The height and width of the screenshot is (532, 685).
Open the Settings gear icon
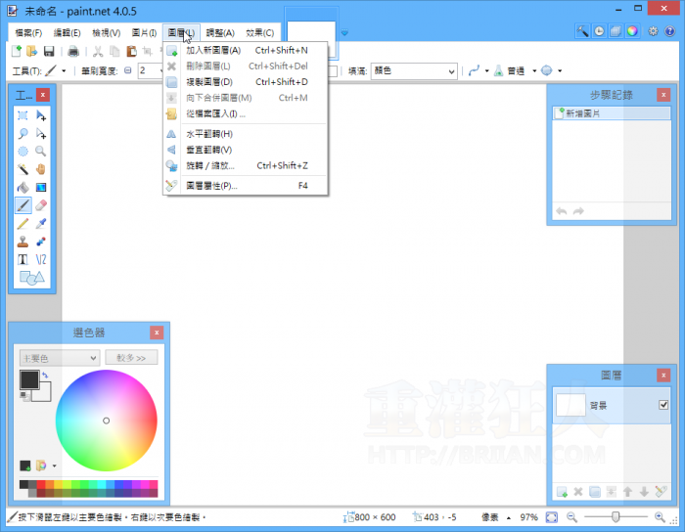pyautogui.click(x=653, y=31)
